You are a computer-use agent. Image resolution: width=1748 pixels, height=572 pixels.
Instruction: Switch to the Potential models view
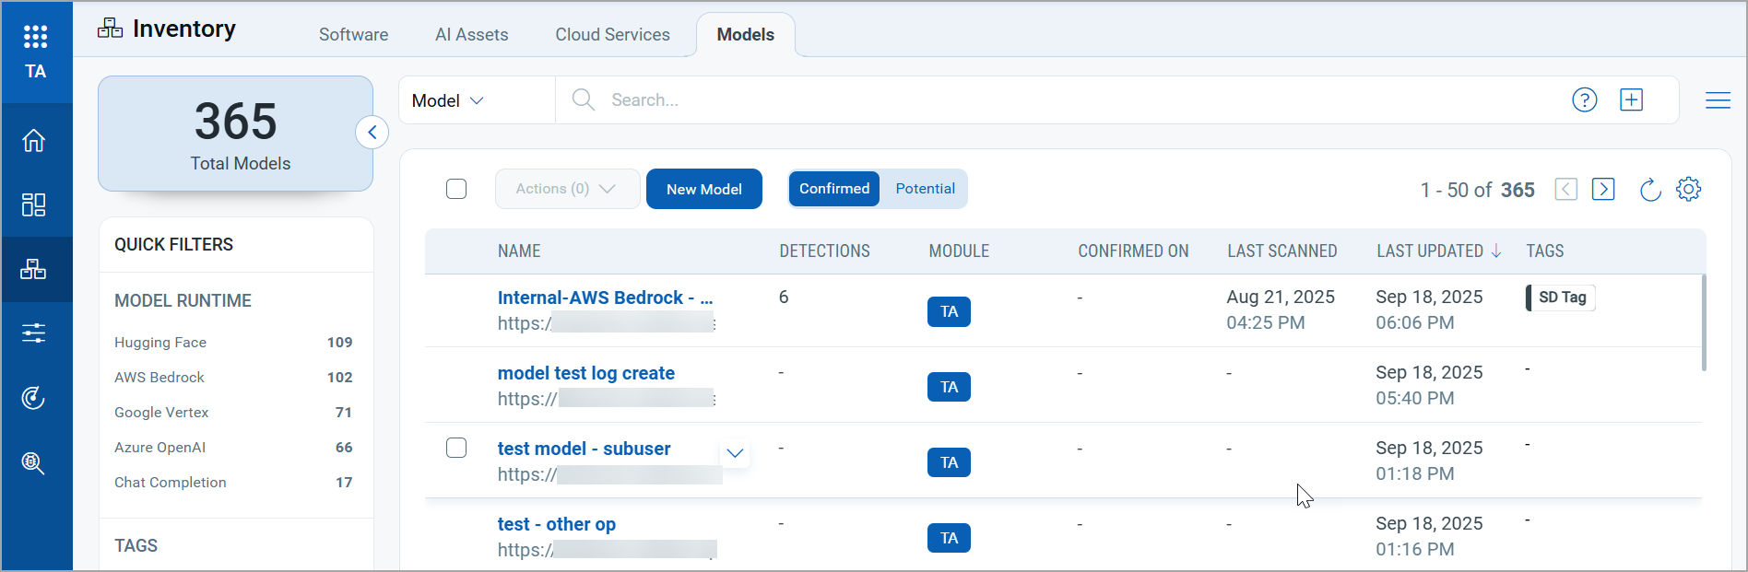coord(925,189)
